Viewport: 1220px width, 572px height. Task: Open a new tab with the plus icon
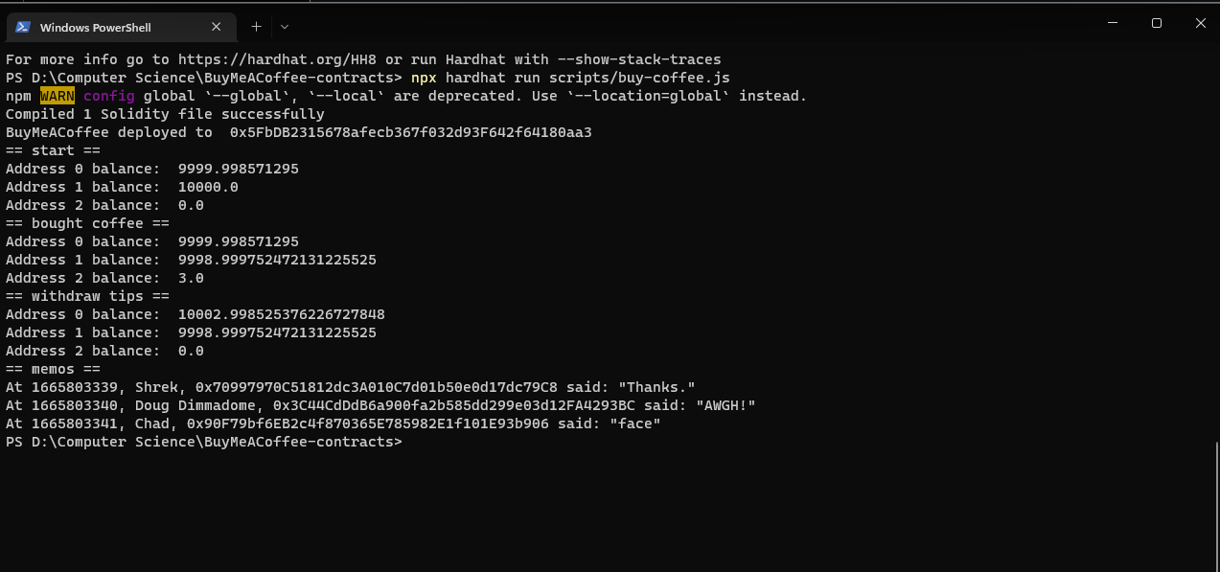tap(255, 26)
